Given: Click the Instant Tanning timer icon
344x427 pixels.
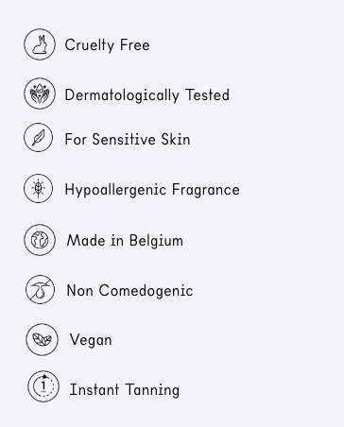Looking at the screenshot, I should coord(43,386).
